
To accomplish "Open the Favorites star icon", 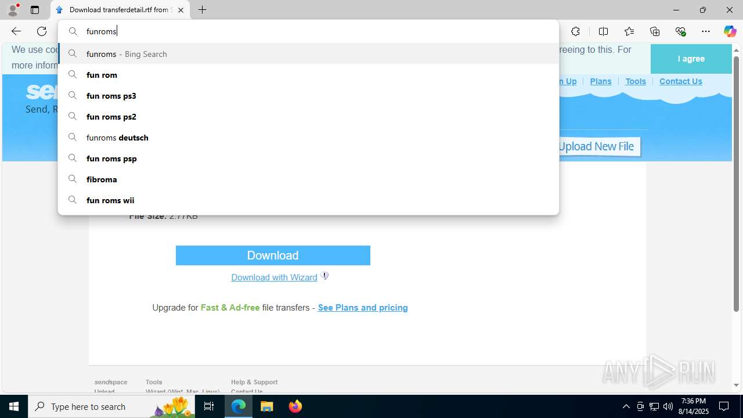I will (629, 31).
